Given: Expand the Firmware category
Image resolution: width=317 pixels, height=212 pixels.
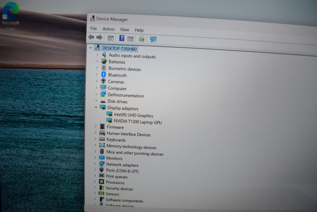Looking at the screenshot, I should tap(96, 126).
